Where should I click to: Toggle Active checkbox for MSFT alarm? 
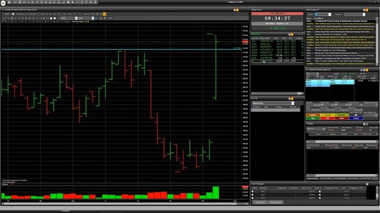click(252, 195)
